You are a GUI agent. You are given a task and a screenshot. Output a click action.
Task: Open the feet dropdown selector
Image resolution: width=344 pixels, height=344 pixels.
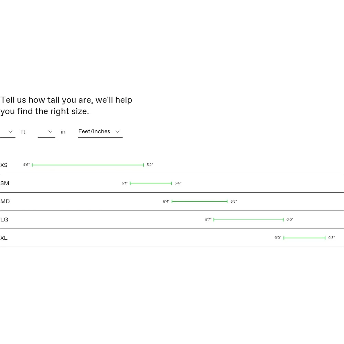pyautogui.click(x=8, y=132)
